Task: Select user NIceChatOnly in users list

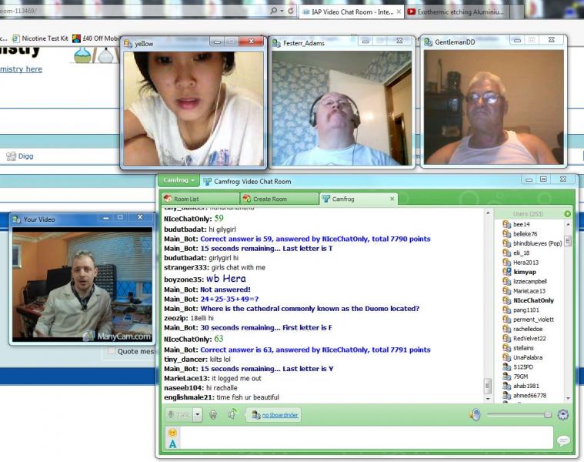Action: click(x=534, y=300)
